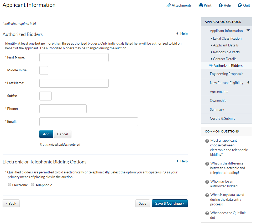The width and height of the screenshot is (262, 223).
Task: Click question icon beside 'Must an applicant choose'
Action: (x=207, y=141)
